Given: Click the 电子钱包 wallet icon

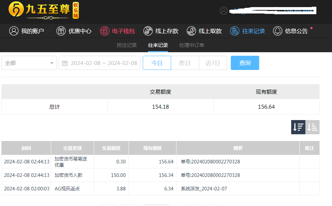Looking at the screenshot, I should [x=104, y=31].
